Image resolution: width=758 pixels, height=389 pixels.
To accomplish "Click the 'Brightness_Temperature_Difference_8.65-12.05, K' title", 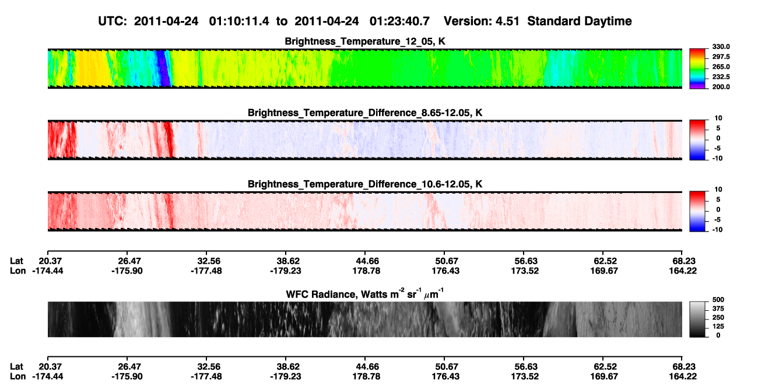I will [x=365, y=113].
